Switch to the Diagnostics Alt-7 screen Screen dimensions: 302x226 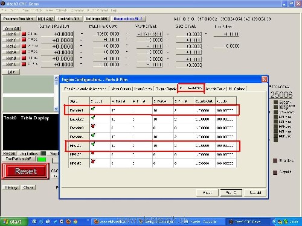pos(128,19)
